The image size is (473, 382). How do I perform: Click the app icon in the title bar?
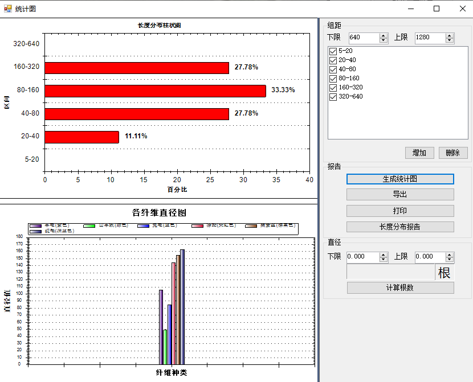pyautogui.click(x=7, y=9)
